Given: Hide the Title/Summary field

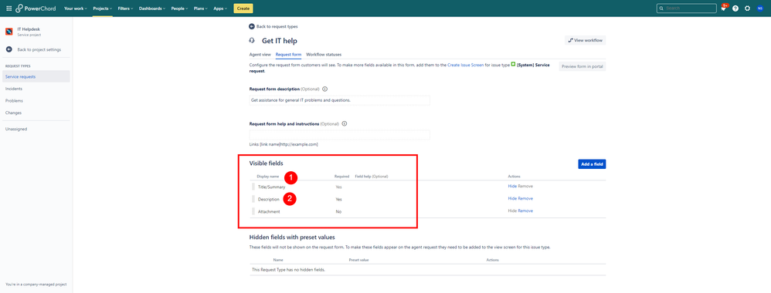Looking at the screenshot, I should pos(512,187).
